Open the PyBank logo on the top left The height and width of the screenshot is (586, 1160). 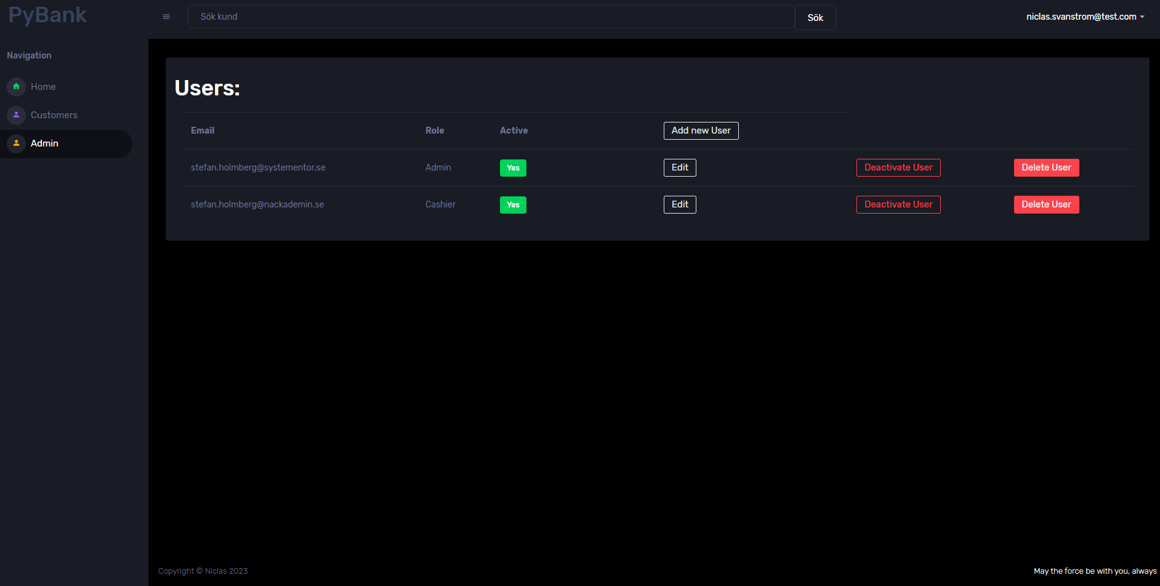46,15
